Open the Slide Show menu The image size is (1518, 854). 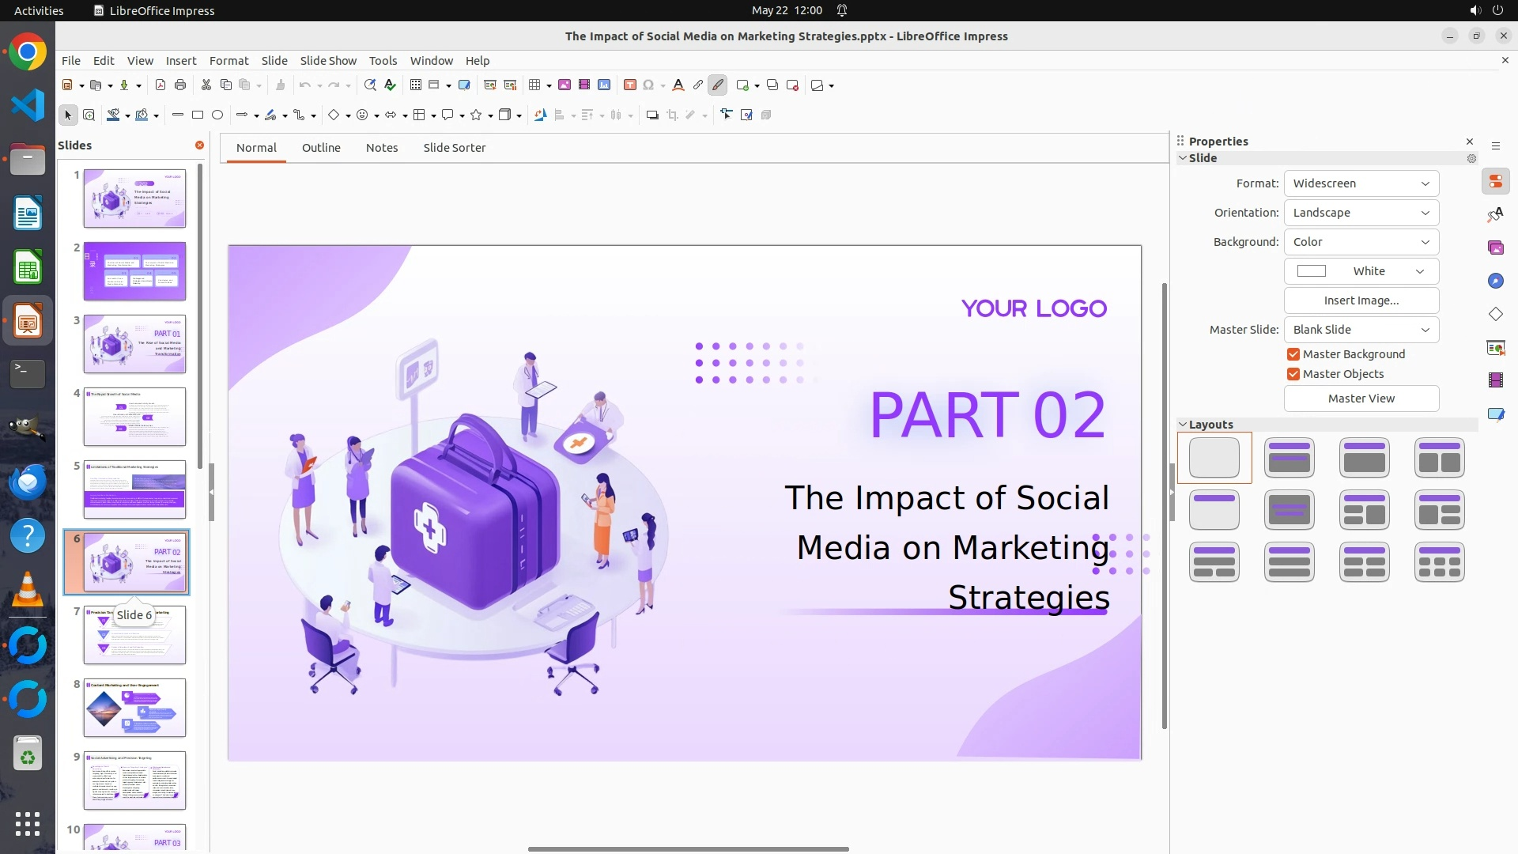[328, 61]
